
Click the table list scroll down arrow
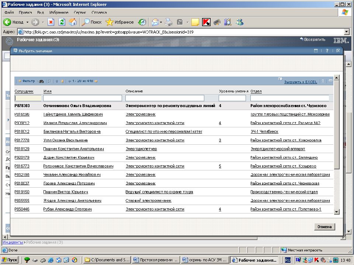point(337,212)
